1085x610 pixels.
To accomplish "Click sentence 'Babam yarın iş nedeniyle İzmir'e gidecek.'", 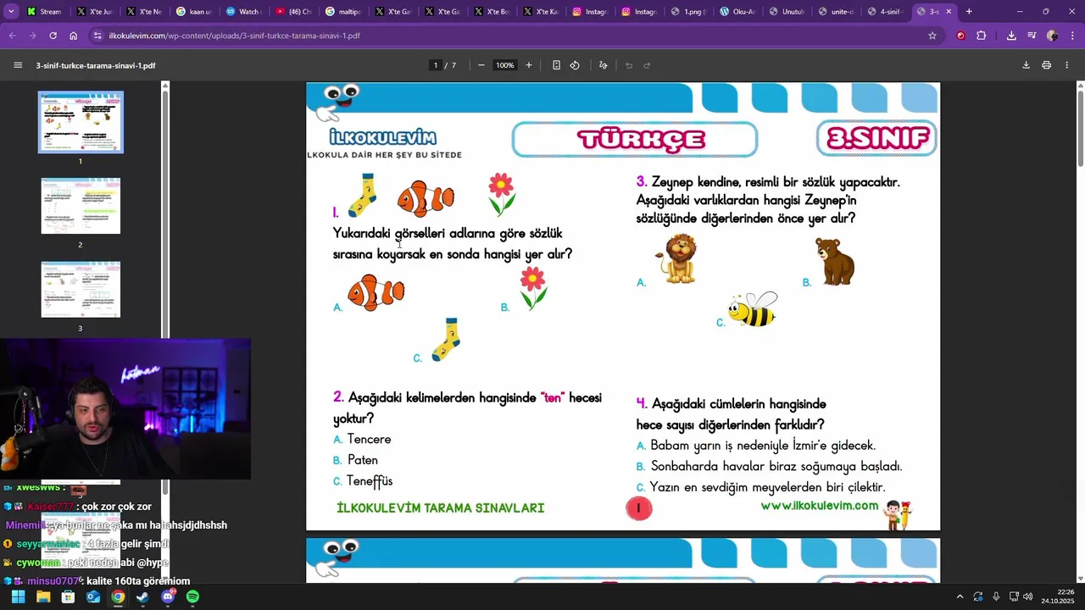I will click(763, 446).
